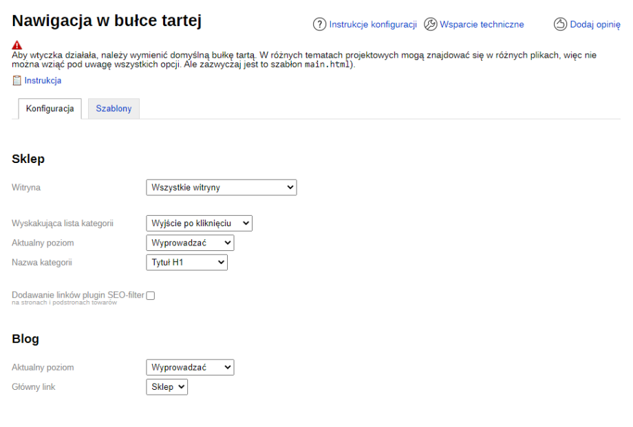The height and width of the screenshot is (427, 633).
Task: Open the Aktualny poziom dropdown under Sklep
Action: click(190, 243)
